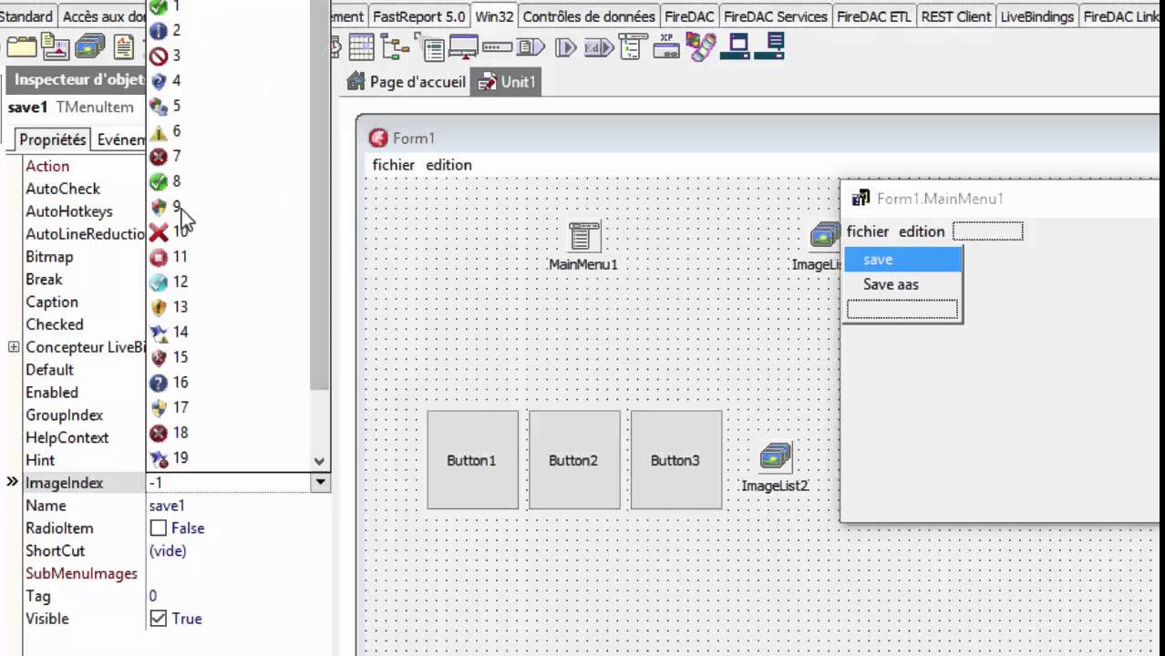Open the fichier menu on Form1
1165x656 pixels.
(394, 165)
